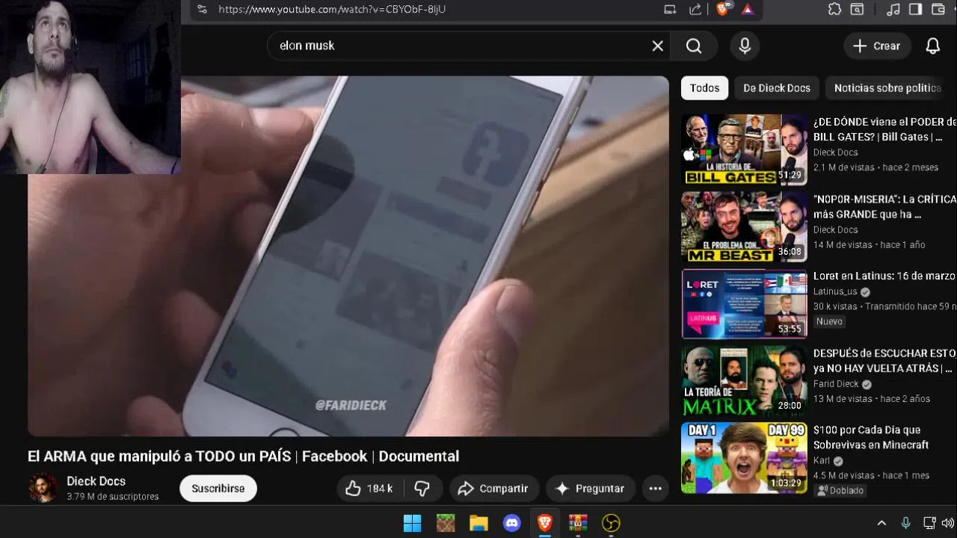Open the Mr Beast video thumbnail
Image resolution: width=957 pixels, height=538 pixels.
click(744, 227)
